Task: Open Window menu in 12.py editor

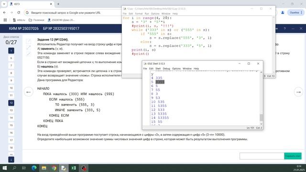Action: click(166, 13)
